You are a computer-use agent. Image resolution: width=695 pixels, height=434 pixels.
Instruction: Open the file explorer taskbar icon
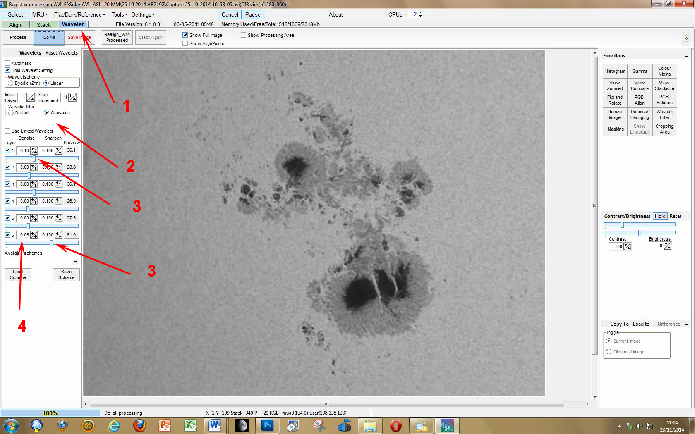(x=370, y=425)
